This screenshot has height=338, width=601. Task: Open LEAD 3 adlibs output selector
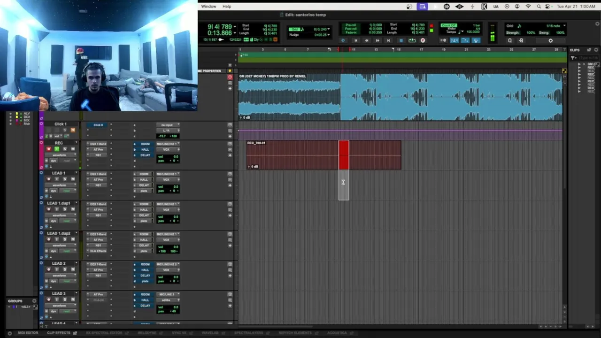[x=167, y=300]
